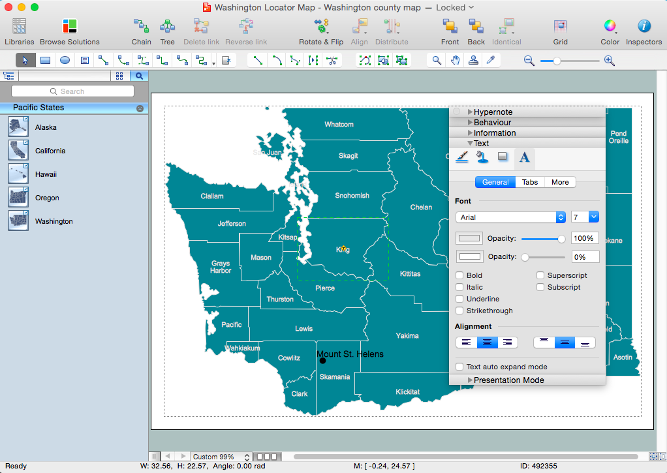667x473 pixels.
Task: Expand the Hypernote section
Action: (470, 112)
